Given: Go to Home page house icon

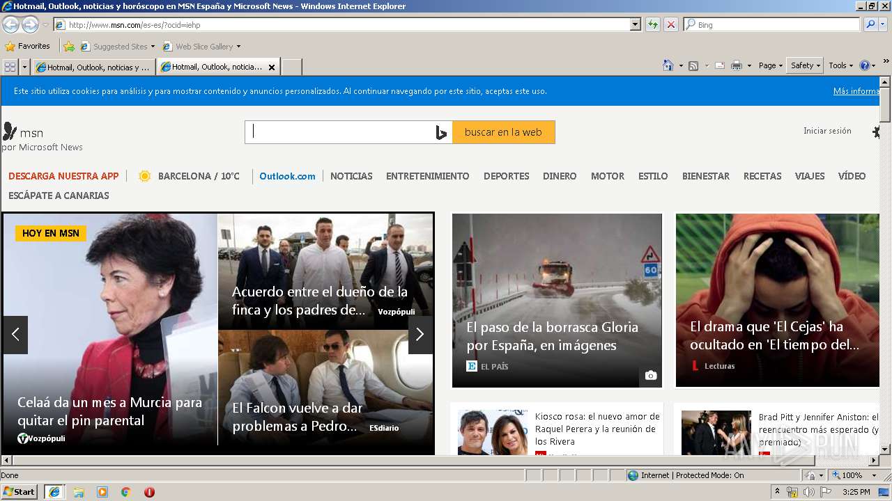Looking at the screenshot, I should (x=668, y=65).
